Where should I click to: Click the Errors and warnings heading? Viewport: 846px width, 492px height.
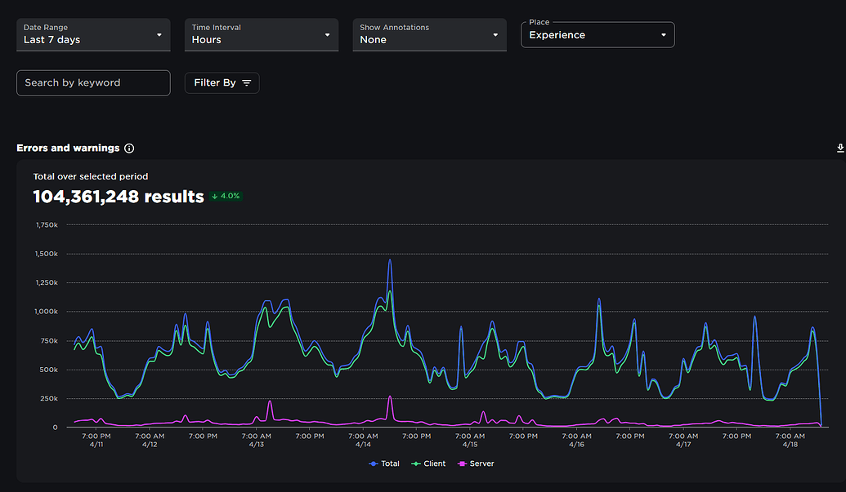click(x=68, y=148)
